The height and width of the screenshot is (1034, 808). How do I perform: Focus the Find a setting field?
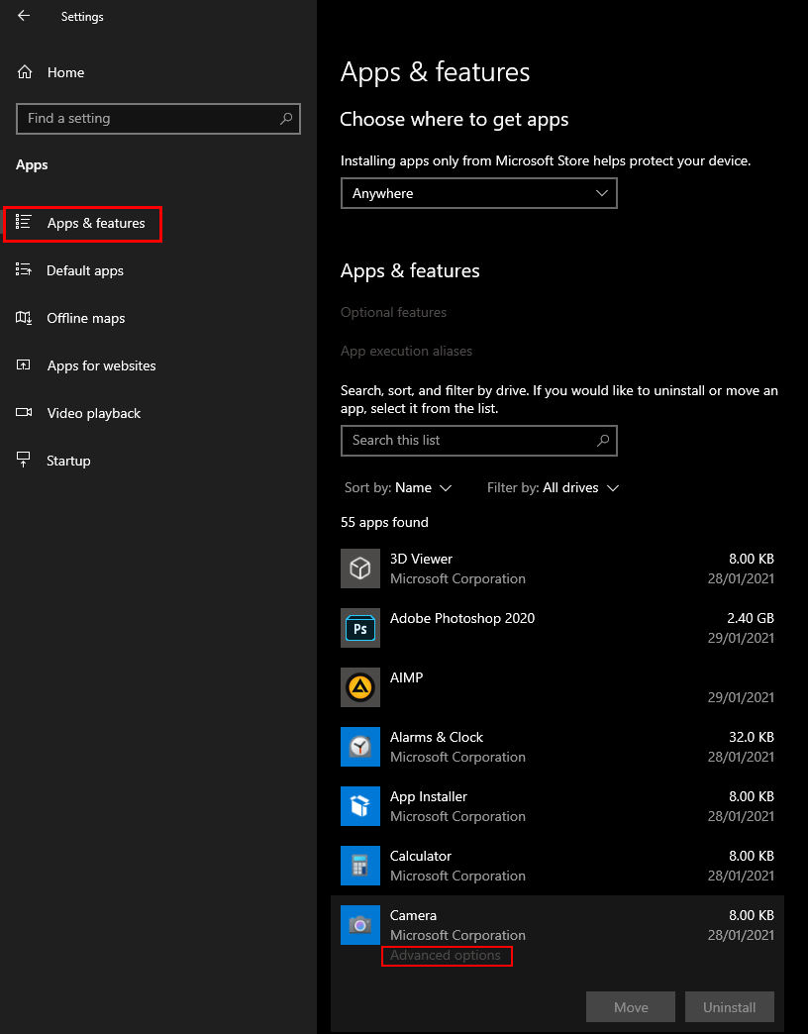(x=158, y=119)
